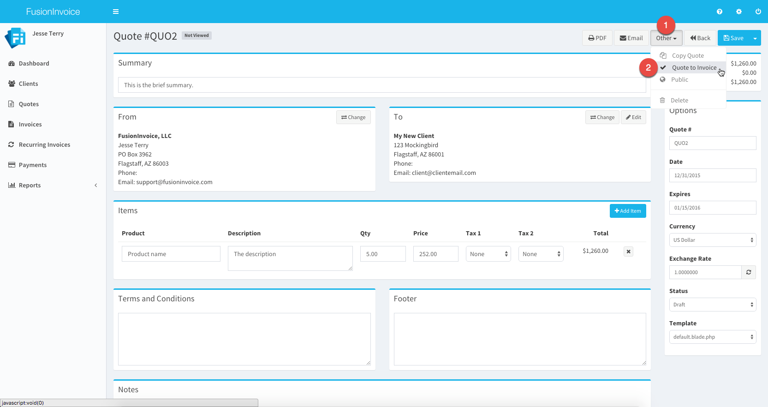Choose Delete from the Other menu
Viewport: 768px width, 407px height.
688,100
